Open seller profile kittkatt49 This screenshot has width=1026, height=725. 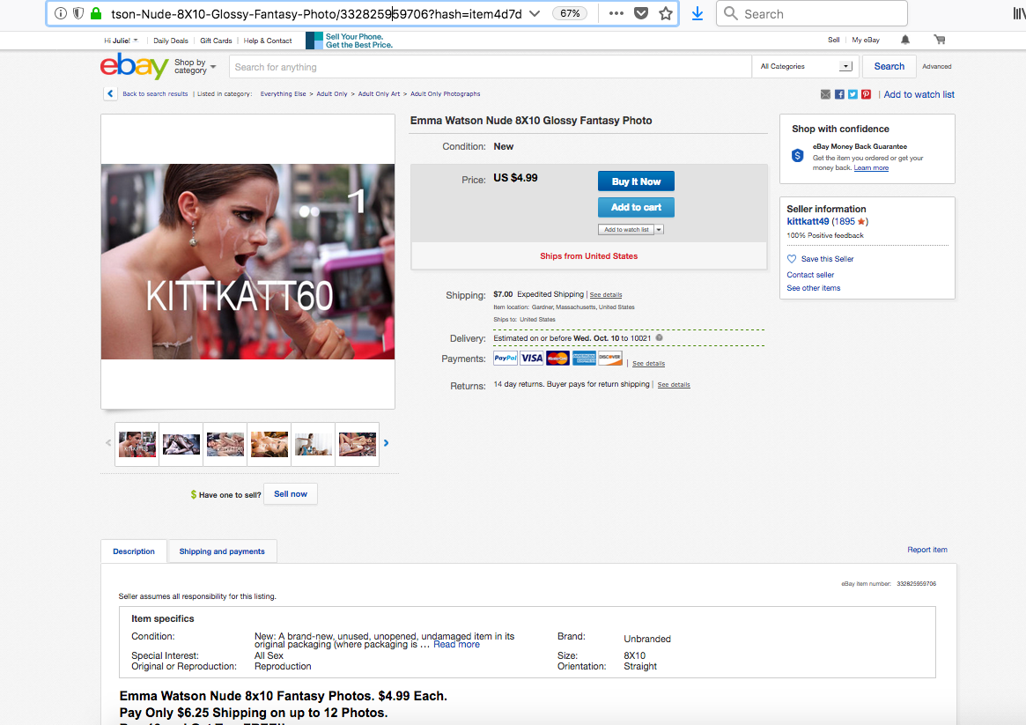click(x=808, y=221)
